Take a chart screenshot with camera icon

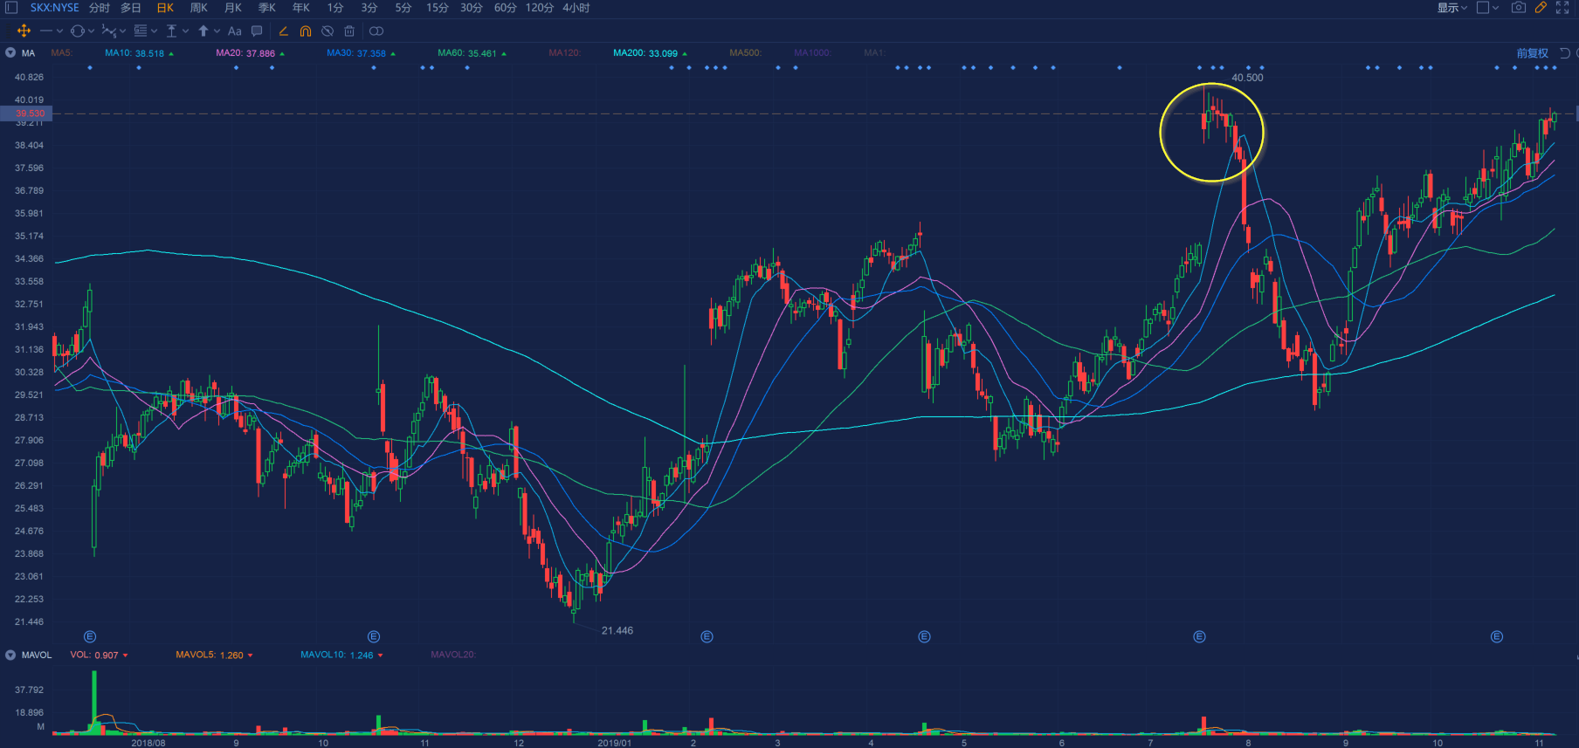(1519, 8)
